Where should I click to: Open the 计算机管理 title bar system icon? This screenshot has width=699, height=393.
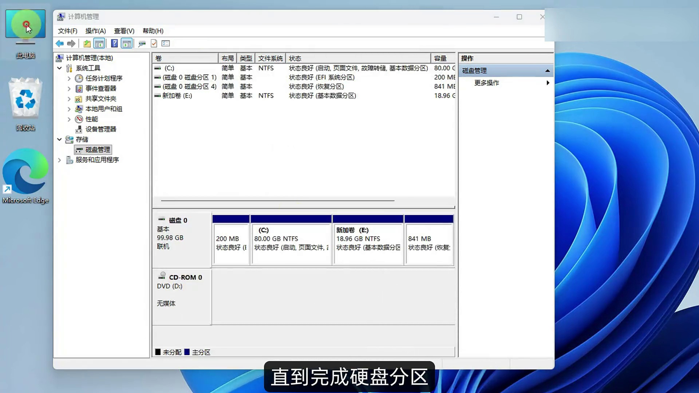click(x=61, y=16)
